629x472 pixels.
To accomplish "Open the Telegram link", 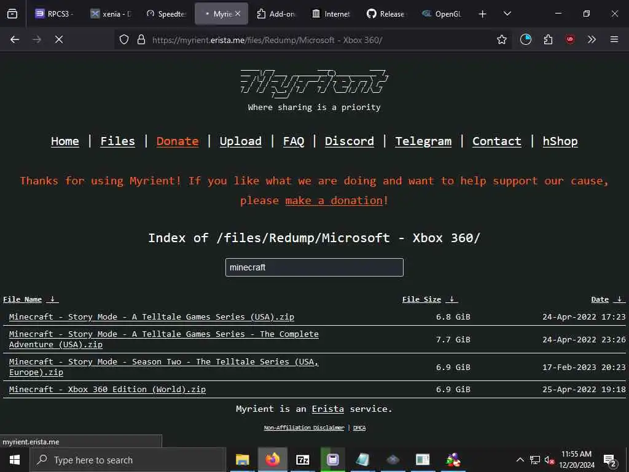I will pyautogui.click(x=423, y=141).
